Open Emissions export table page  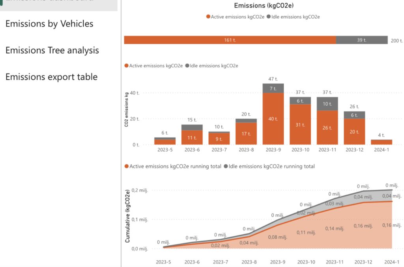click(x=51, y=77)
